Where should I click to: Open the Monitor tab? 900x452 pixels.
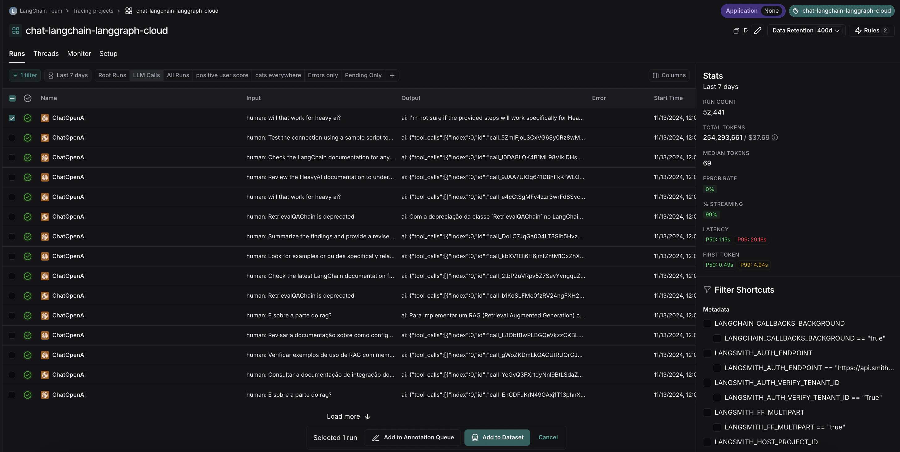[x=79, y=53]
